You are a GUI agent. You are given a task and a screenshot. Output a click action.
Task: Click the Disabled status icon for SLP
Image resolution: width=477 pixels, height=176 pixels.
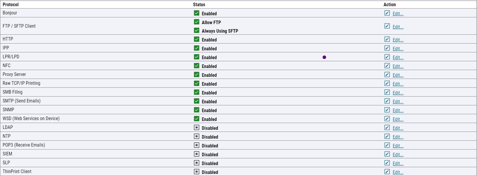point(196,163)
